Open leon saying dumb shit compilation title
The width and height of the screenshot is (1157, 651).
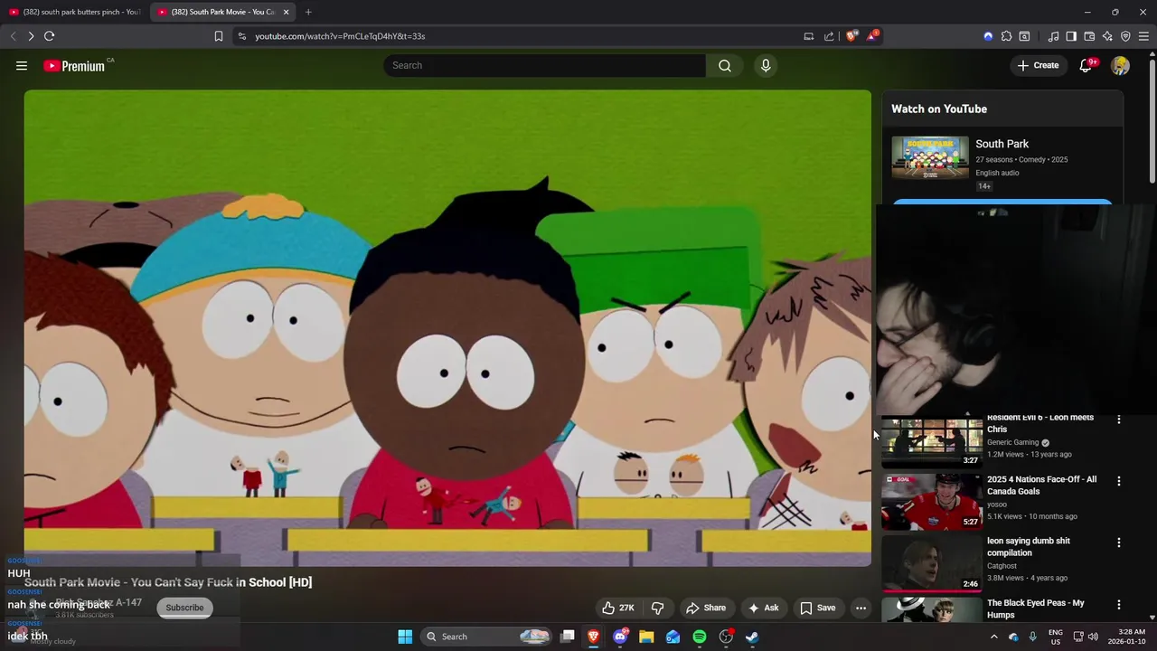coord(1029,547)
